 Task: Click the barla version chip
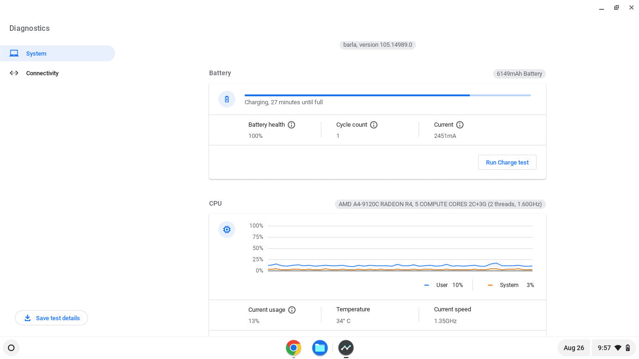coord(378,45)
